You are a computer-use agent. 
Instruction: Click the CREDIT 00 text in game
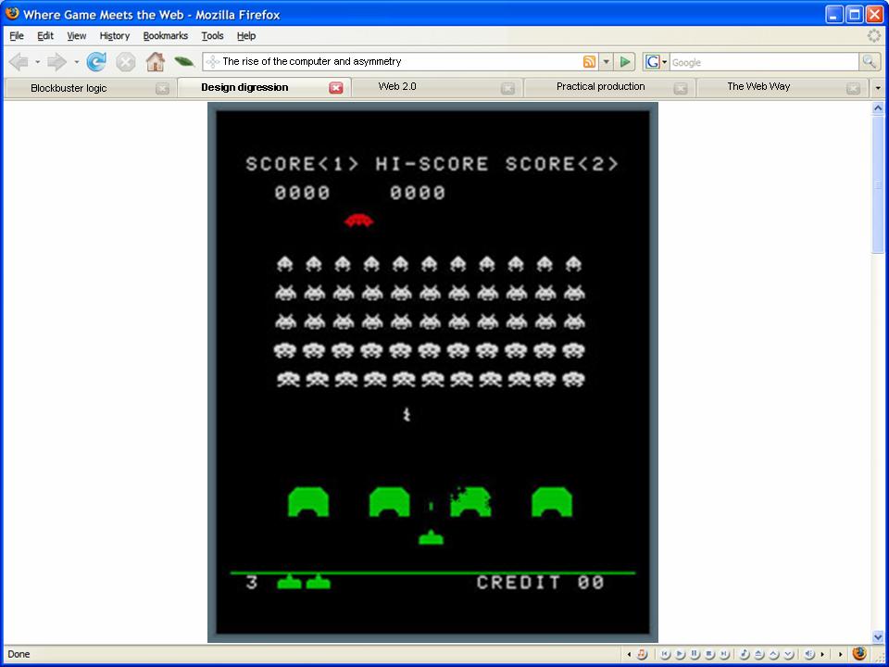coord(540,583)
